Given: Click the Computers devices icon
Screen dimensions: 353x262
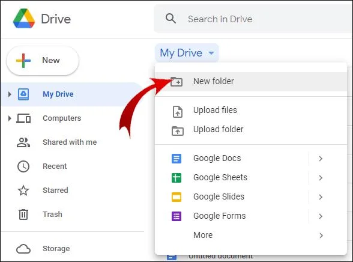Looking at the screenshot, I should pos(23,118).
